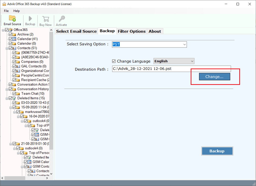Click the Deleted Items (15) recycle icon
This screenshot has height=186, width=256.
click(x=14, y=98)
